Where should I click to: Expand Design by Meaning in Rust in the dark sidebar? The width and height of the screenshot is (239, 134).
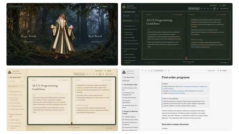130,50
